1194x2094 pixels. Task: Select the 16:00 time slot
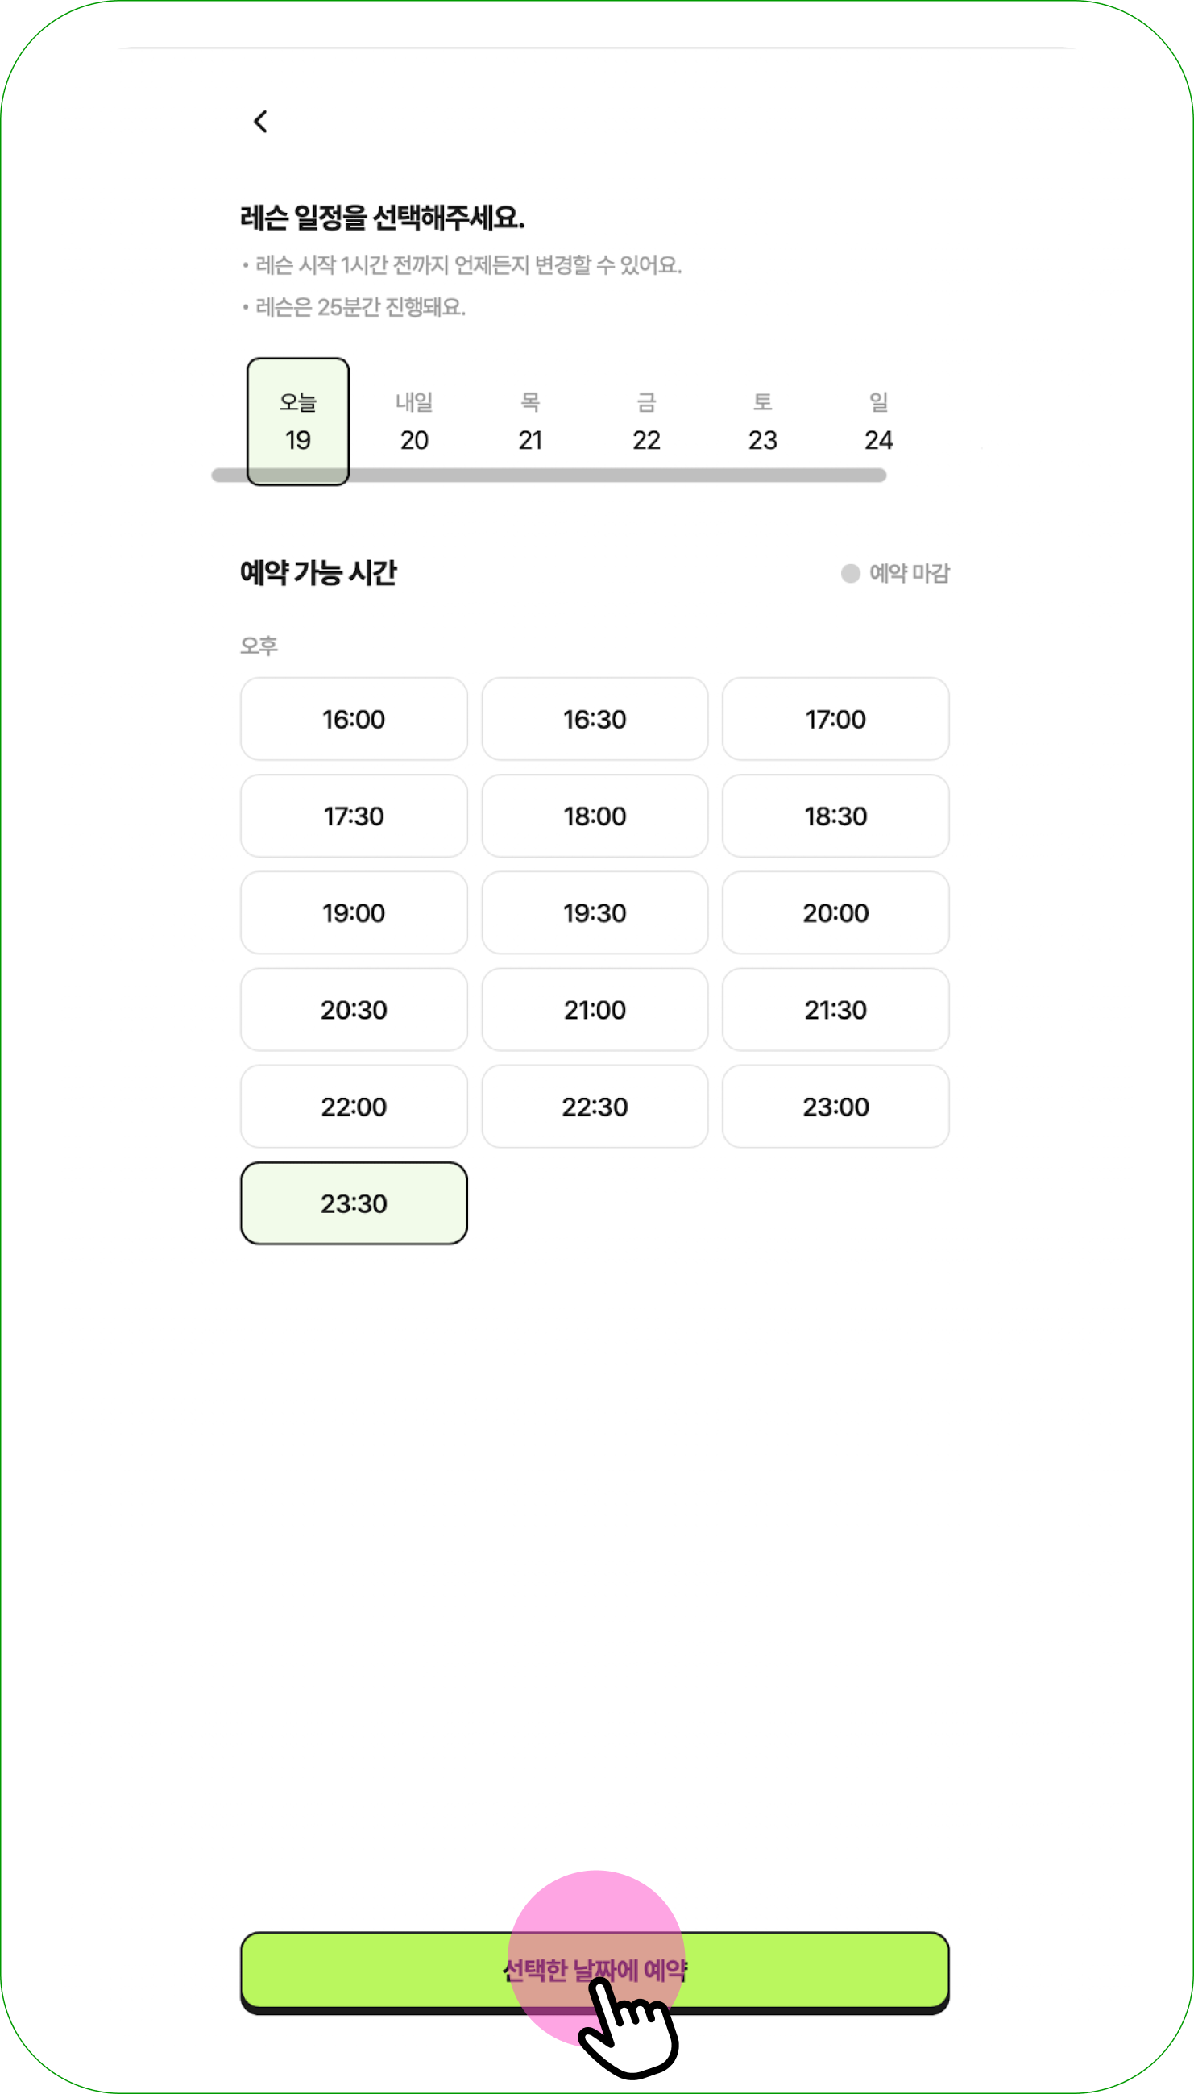(354, 718)
